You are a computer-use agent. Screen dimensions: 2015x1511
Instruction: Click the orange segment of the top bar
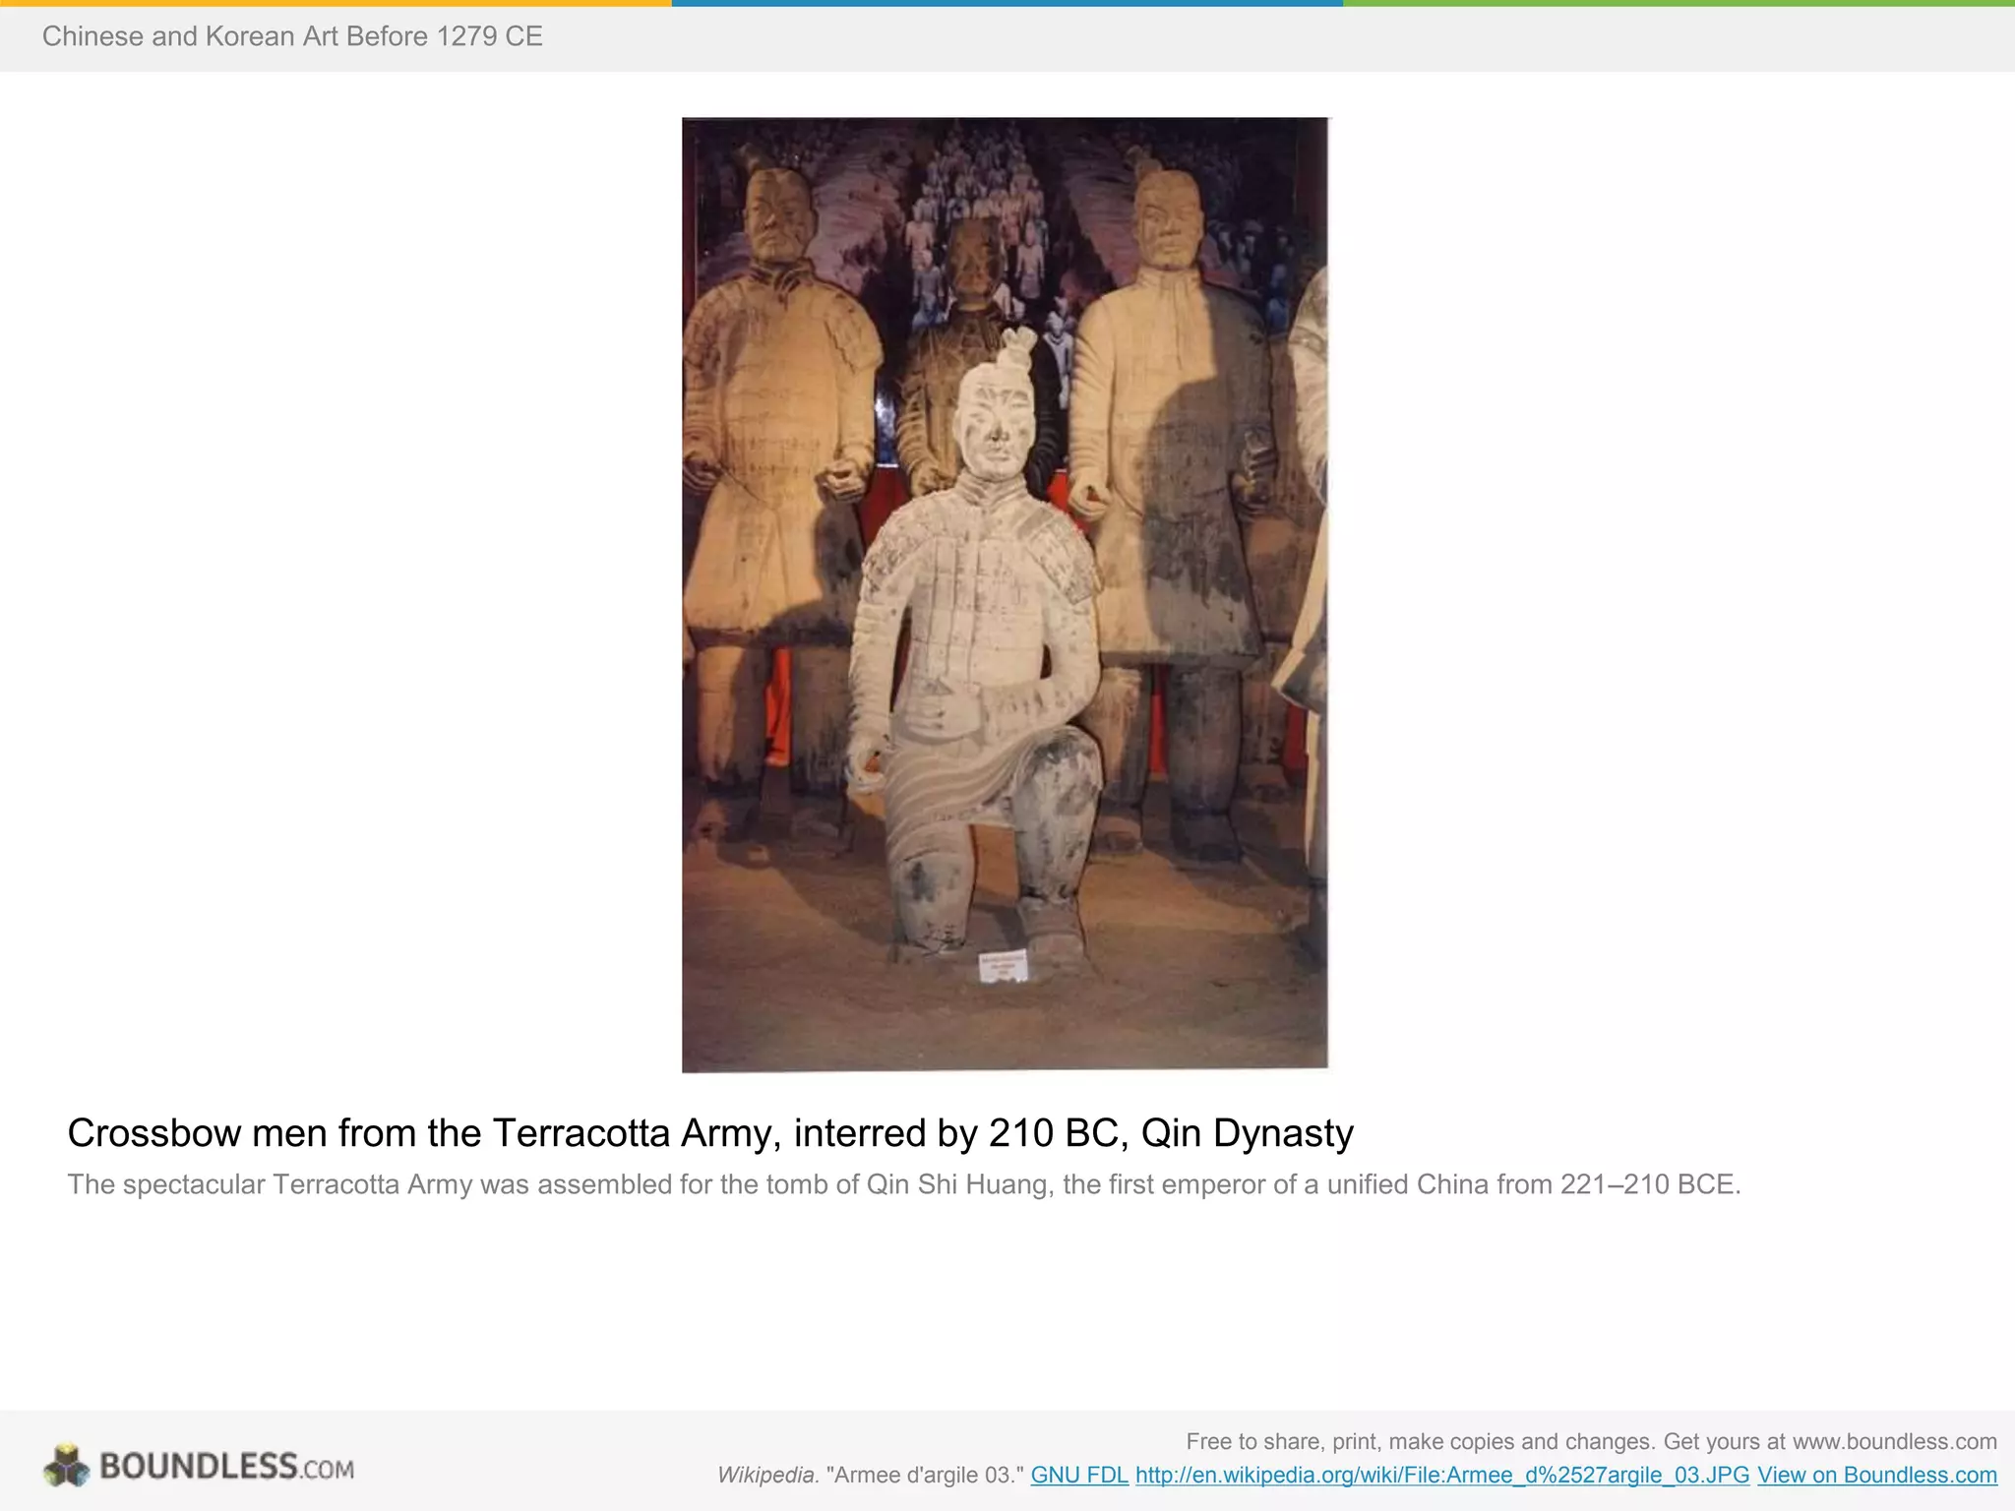[x=335, y=3]
